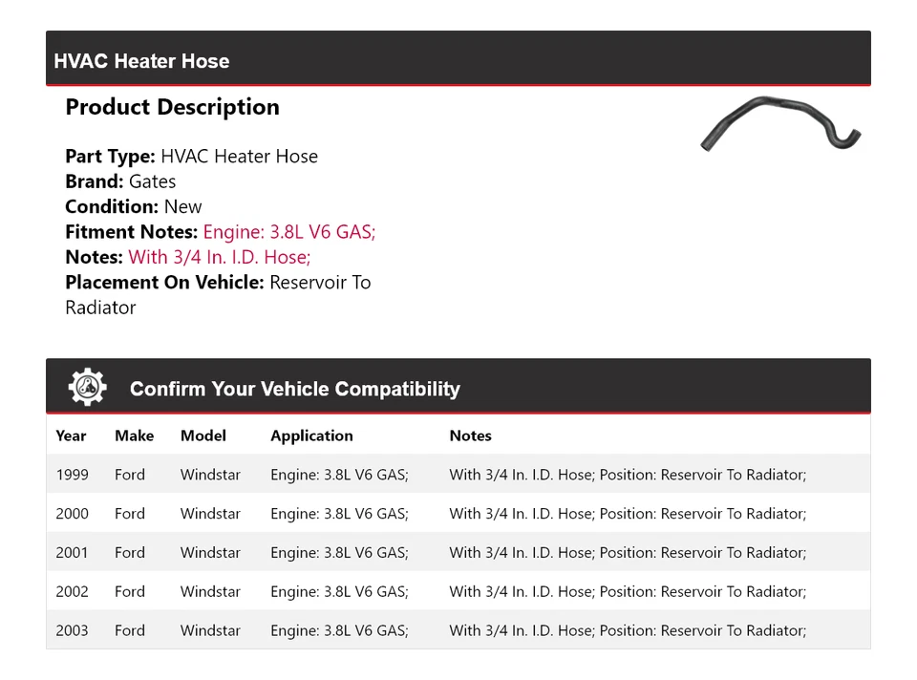Click the hose notes cell in the 2001 row
This screenshot has width=917, height=680.
(x=628, y=553)
